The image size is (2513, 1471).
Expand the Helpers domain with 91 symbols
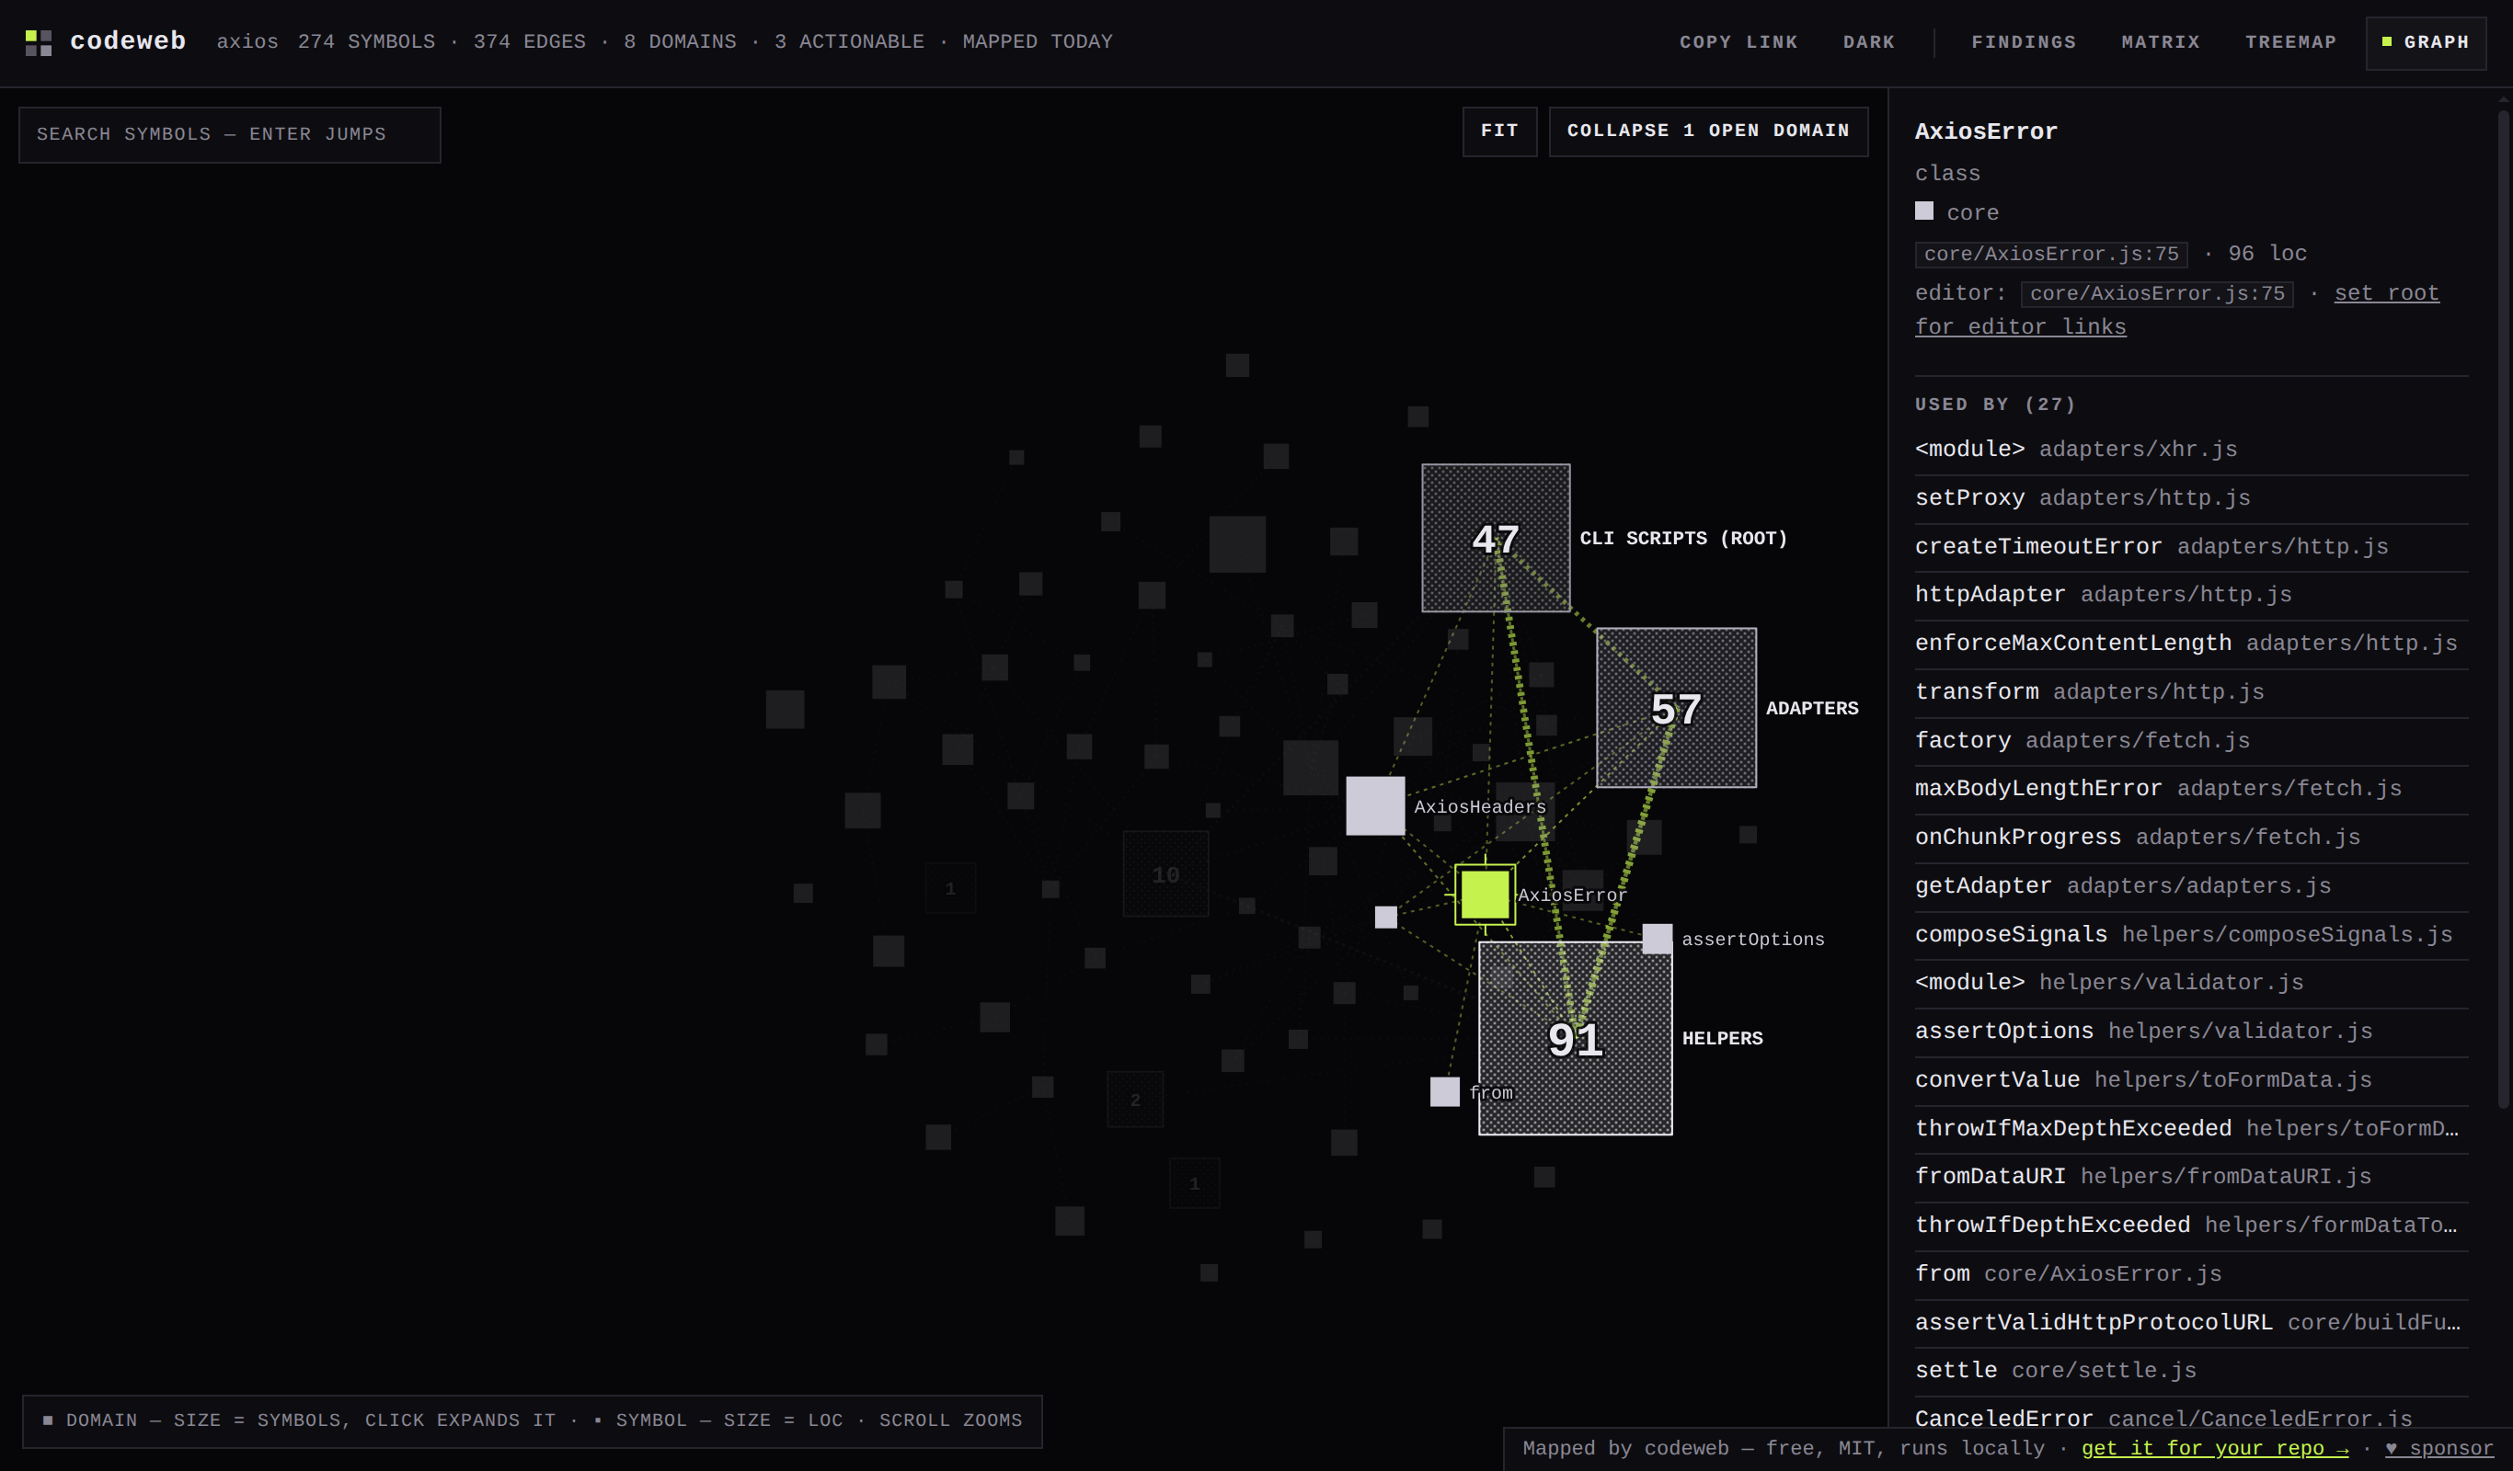[1575, 1039]
